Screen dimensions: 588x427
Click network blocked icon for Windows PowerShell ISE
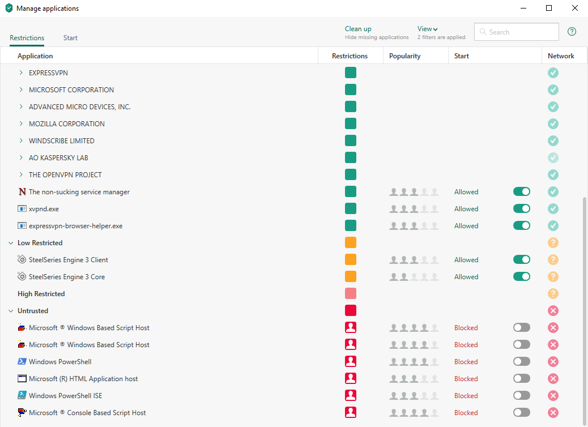tap(553, 396)
